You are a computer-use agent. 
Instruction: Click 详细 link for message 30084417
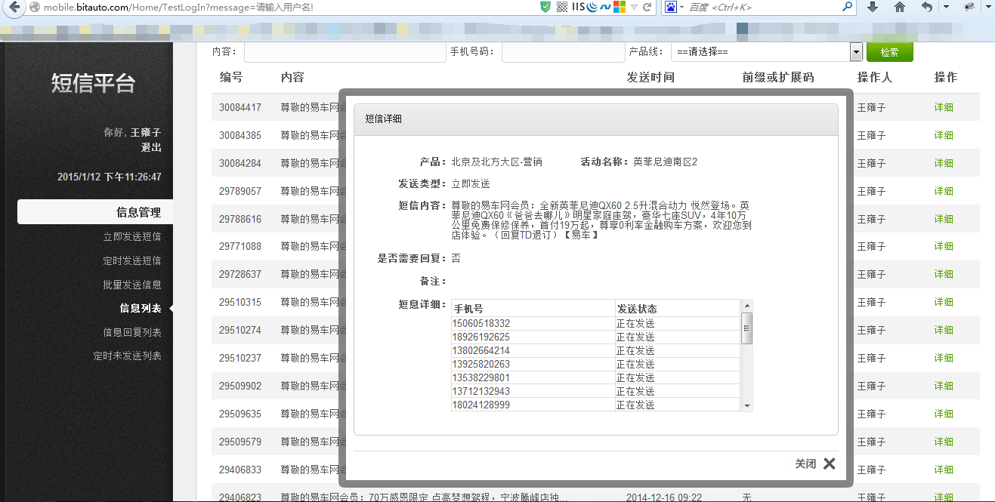pyautogui.click(x=944, y=107)
